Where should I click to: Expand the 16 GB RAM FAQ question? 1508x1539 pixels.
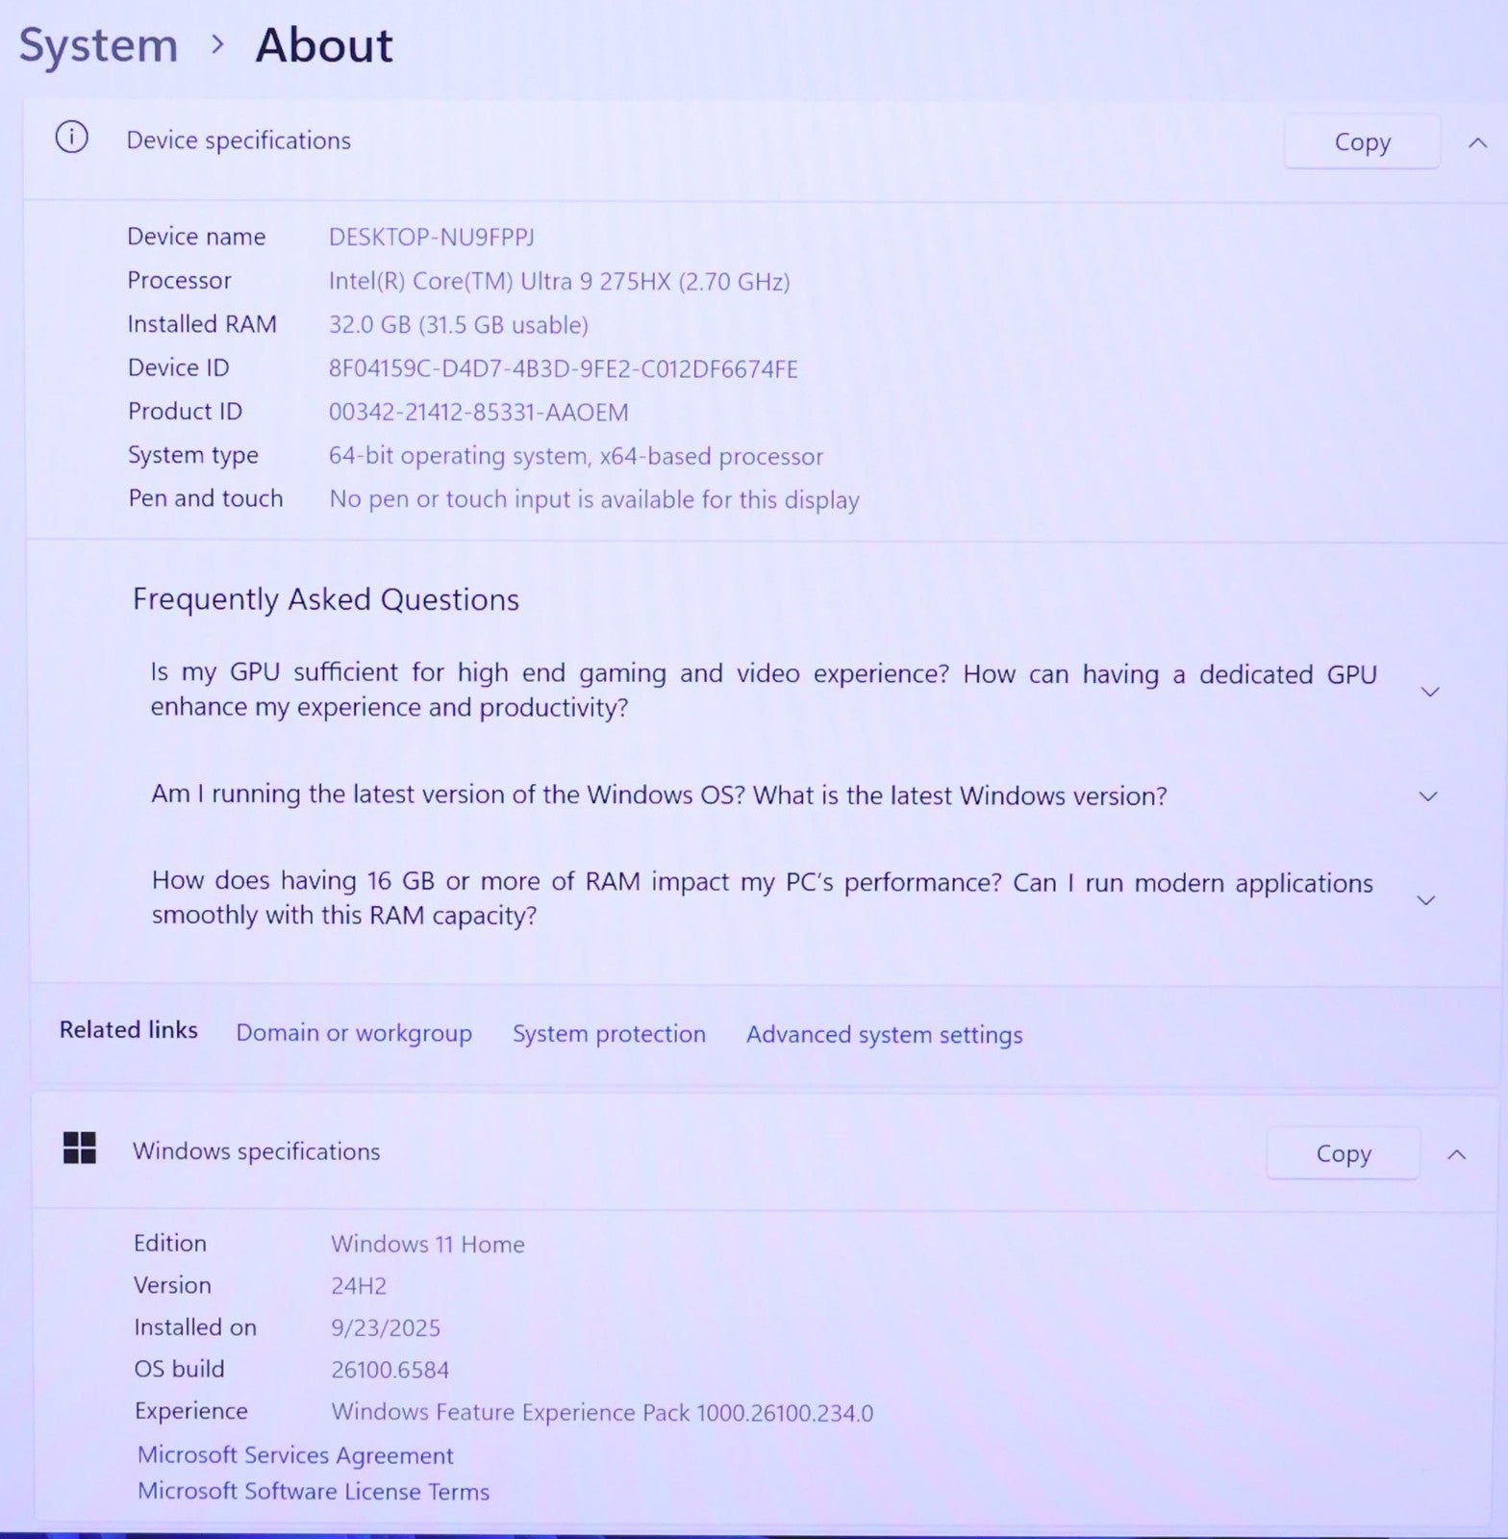[1426, 900]
